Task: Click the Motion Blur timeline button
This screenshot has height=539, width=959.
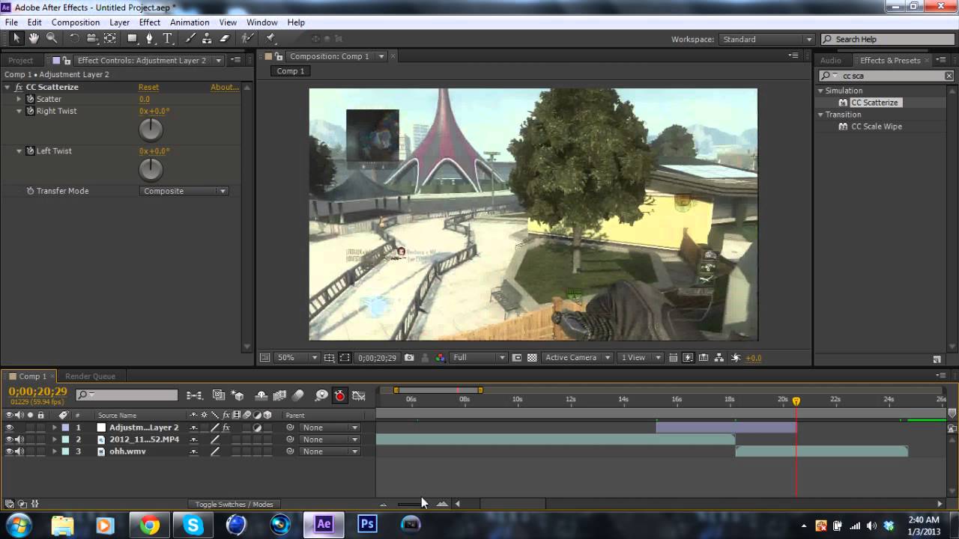Action: 297,395
